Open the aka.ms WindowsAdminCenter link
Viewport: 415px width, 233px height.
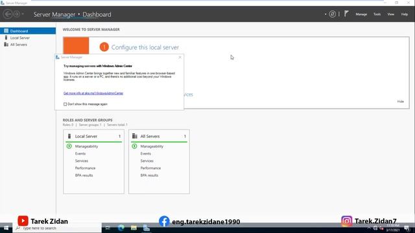click(x=93, y=93)
